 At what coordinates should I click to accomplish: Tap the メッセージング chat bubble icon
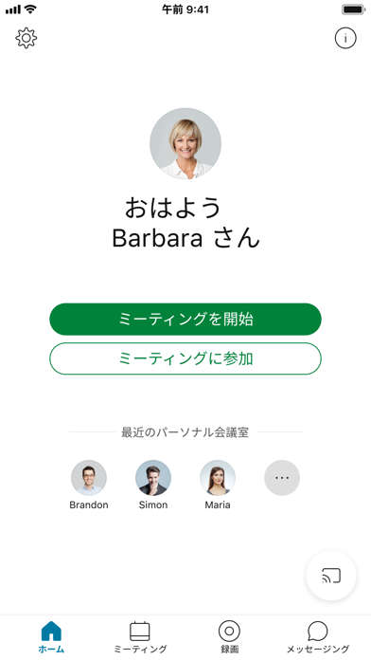click(x=318, y=631)
